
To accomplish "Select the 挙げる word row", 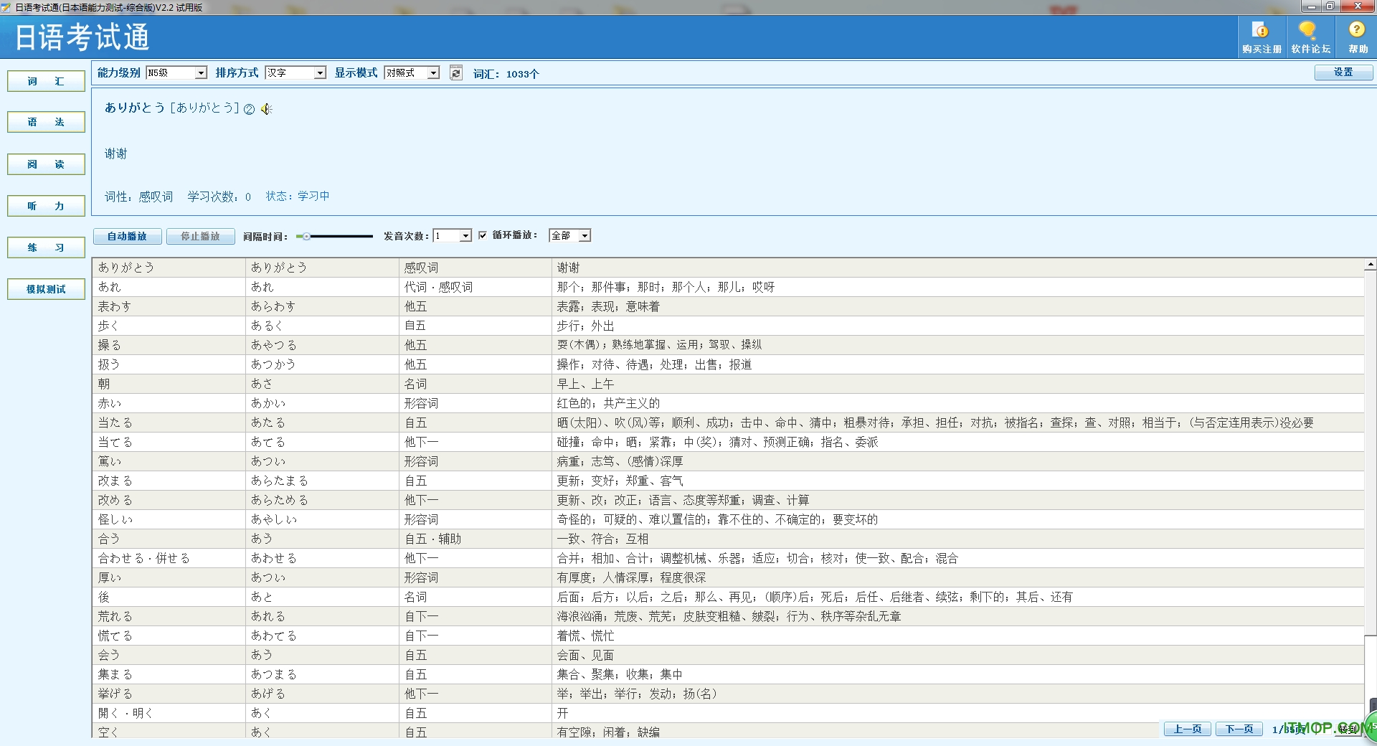I will (728, 694).
